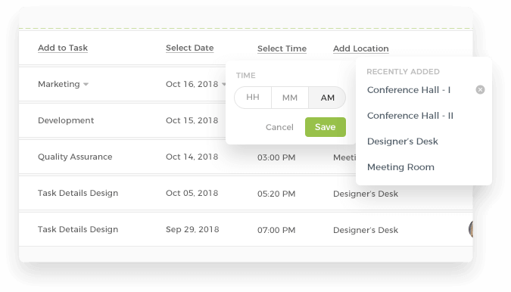Toggle the AM/PM selector
The image size is (511, 292).
(327, 98)
